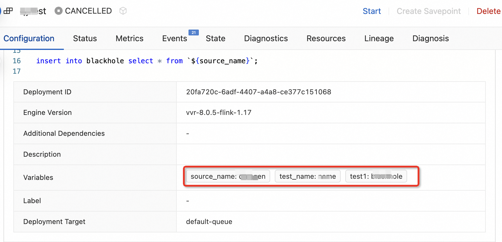Switch to the Diagnosis tab

point(431,38)
